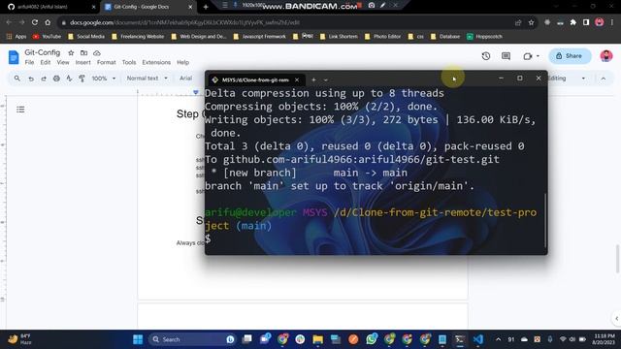621x349 pixels.
Task: Open version history clock icon
Action: 486,56
